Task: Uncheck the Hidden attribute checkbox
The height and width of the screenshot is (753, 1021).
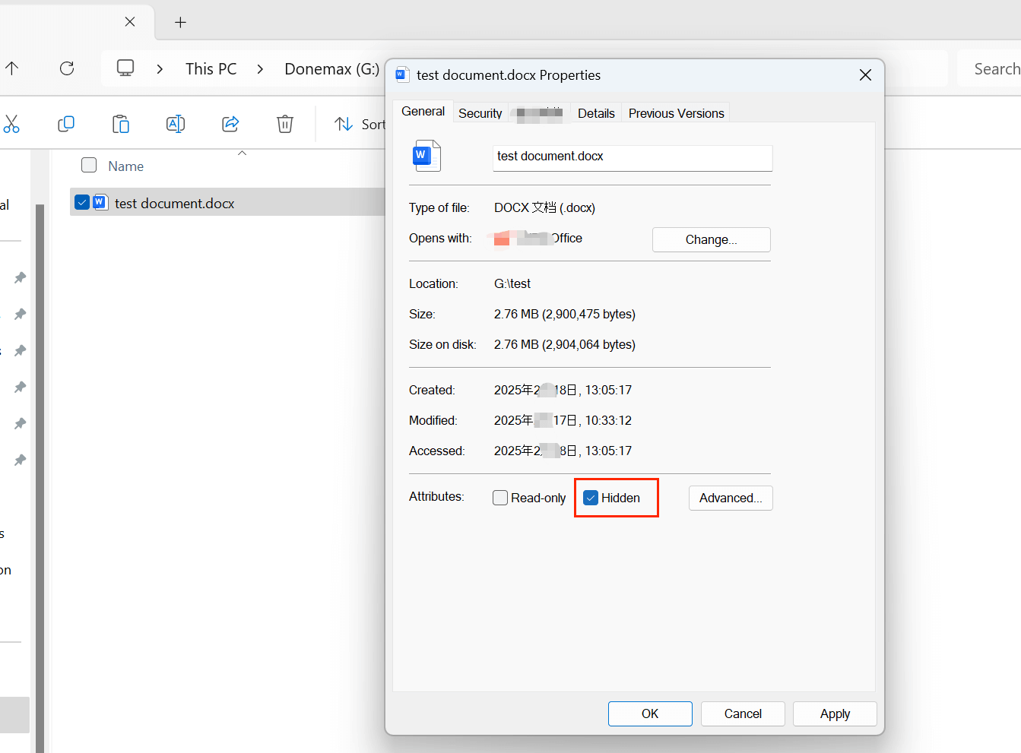Action: [591, 497]
